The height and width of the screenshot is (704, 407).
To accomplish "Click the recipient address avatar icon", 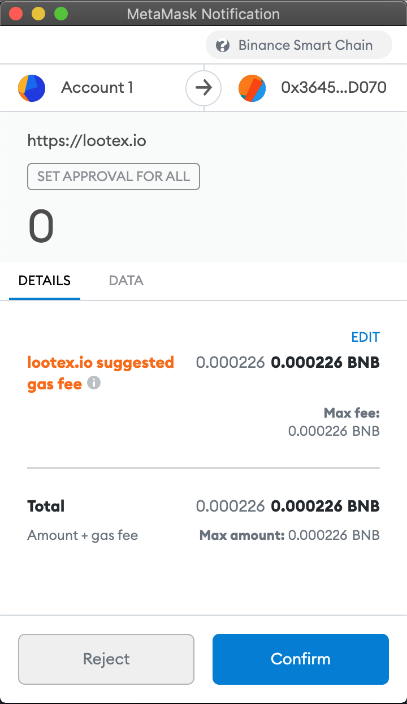I will [252, 88].
